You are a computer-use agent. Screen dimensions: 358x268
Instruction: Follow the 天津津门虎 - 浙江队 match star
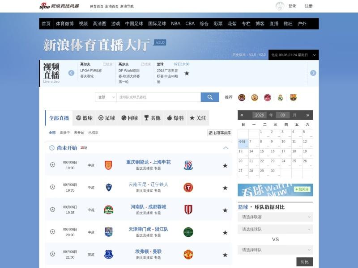(x=225, y=233)
